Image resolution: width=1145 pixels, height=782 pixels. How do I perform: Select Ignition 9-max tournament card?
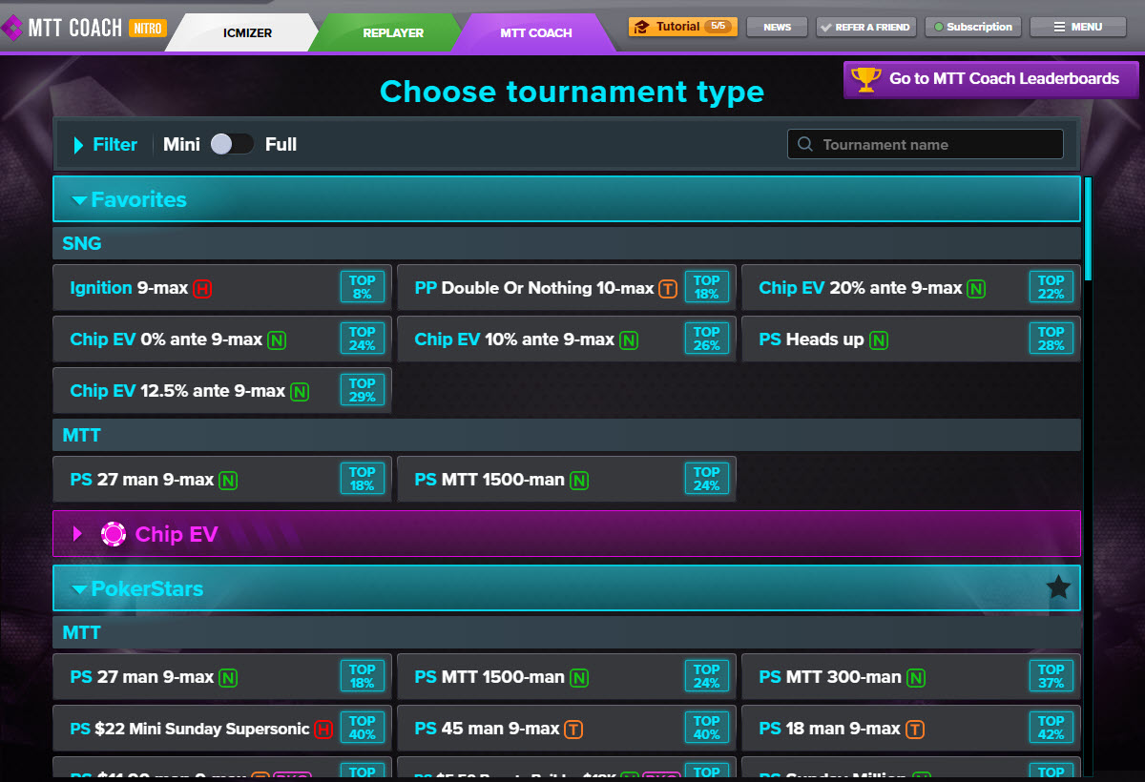pyautogui.click(x=222, y=287)
